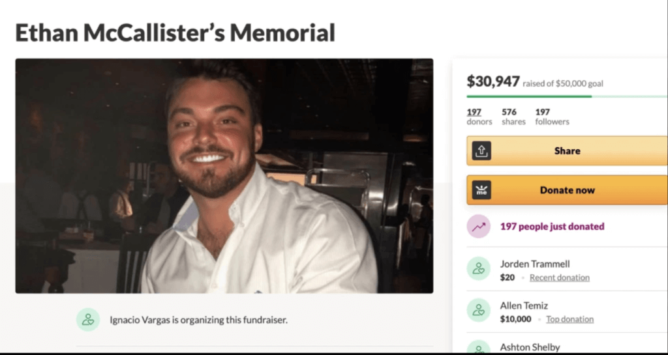Click Jorden Trammell donor name
Viewport: 668px width, 355px height.
535,264
